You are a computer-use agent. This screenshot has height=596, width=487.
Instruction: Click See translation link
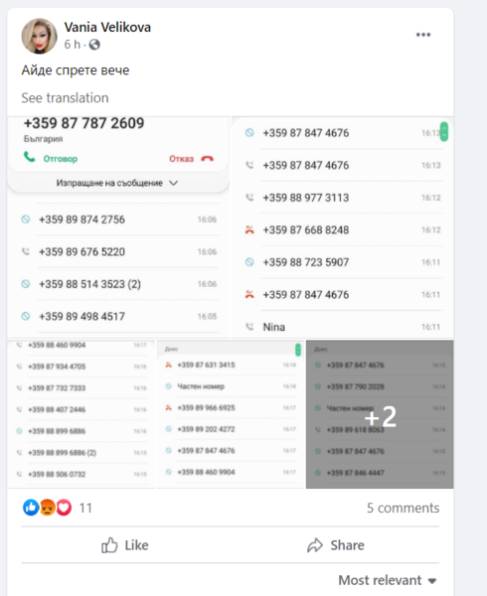pos(65,97)
